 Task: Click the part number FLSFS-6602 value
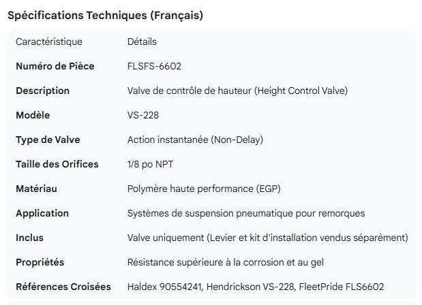tap(154, 66)
